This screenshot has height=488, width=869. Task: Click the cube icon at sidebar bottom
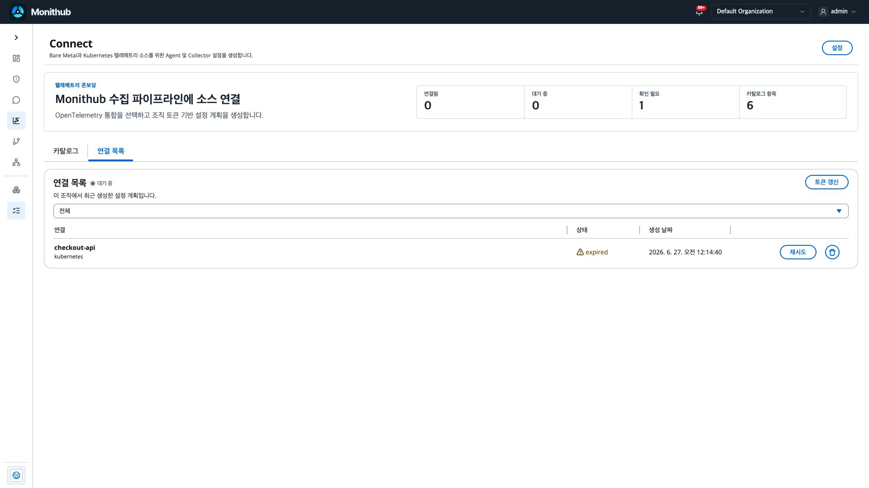[x=16, y=475]
